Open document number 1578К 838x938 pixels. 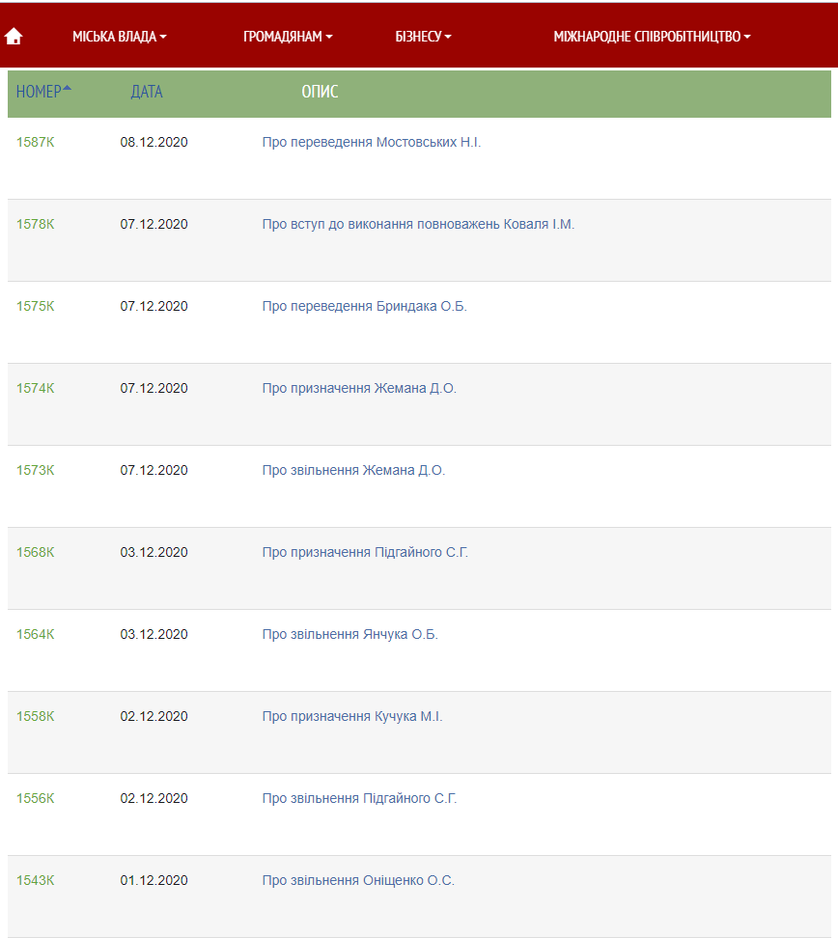pos(36,224)
